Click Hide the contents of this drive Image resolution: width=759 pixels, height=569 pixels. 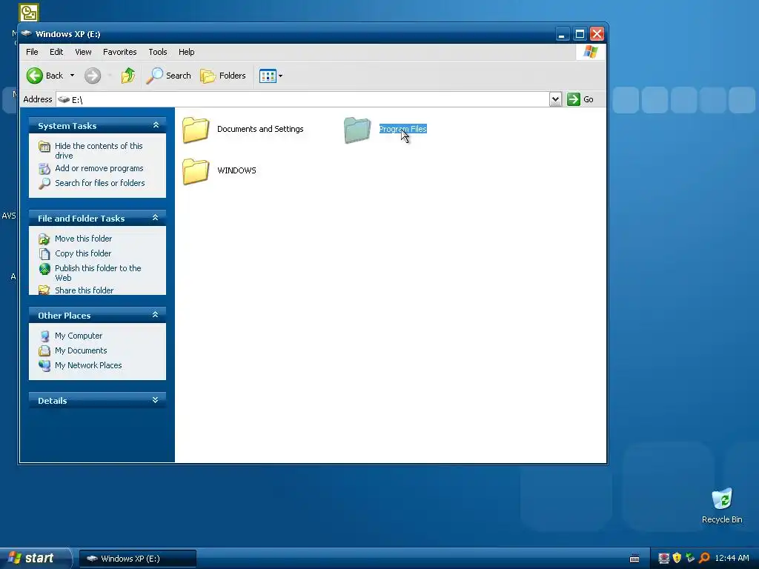(99, 150)
